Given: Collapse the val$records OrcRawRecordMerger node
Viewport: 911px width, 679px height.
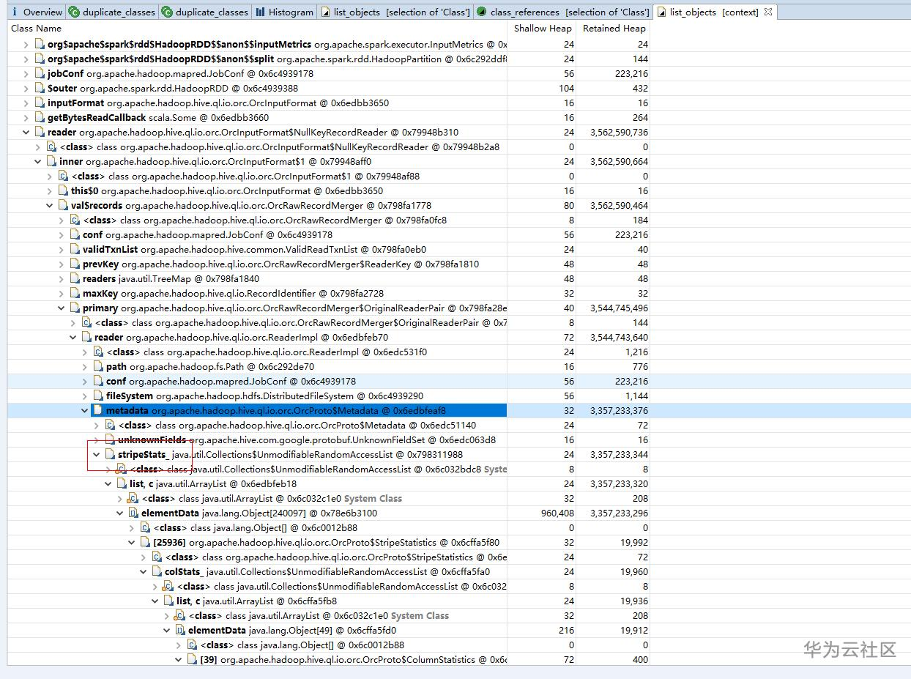Looking at the screenshot, I should pyautogui.click(x=50, y=205).
